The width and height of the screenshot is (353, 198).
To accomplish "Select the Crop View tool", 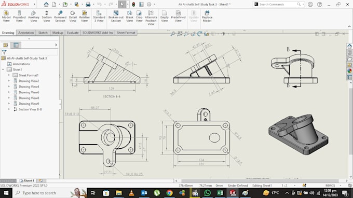I will 139,17.
